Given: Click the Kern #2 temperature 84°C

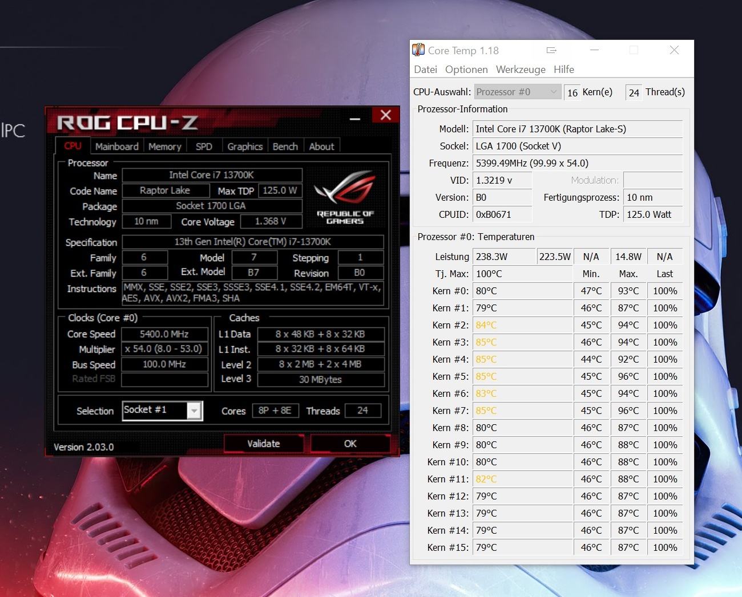Looking at the screenshot, I should point(522,325).
